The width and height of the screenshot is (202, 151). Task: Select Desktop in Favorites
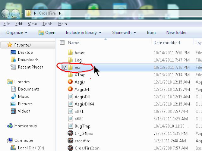pyautogui.click(x=25, y=53)
